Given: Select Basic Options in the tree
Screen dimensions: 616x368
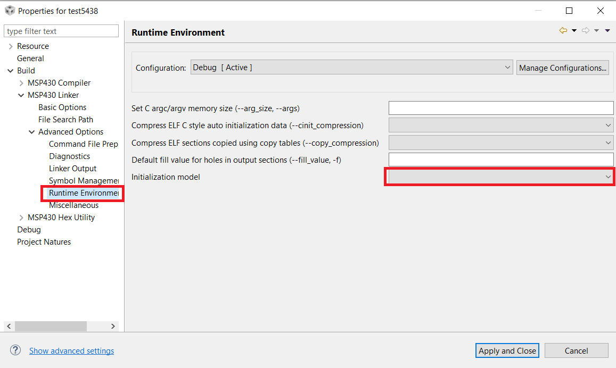Looking at the screenshot, I should click(62, 107).
